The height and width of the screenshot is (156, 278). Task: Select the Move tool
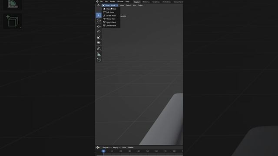pyautogui.click(x=99, y=26)
